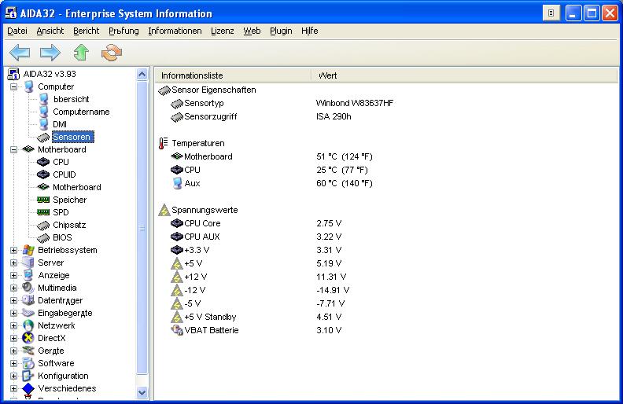The height and width of the screenshot is (404, 623).
Task: Expand the Netzwerk tree node
Action: click(14, 326)
